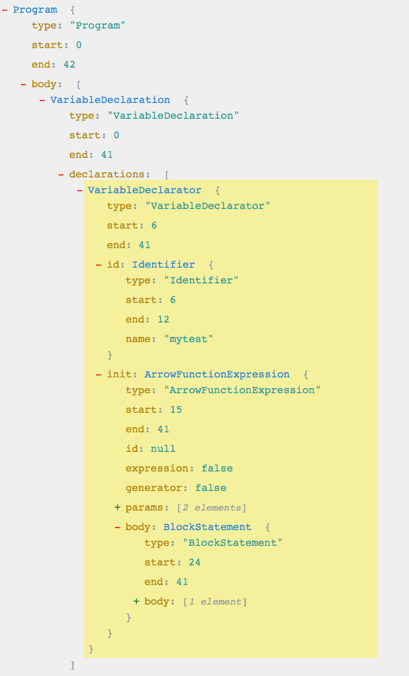The height and width of the screenshot is (676, 409).
Task: Collapse the body BlockStatement node
Action: pos(117,527)
